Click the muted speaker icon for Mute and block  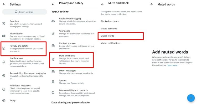[53, 59]
